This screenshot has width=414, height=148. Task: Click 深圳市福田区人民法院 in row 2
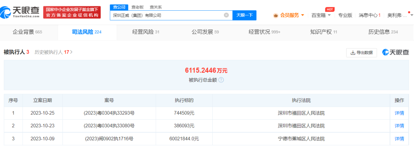(x=301, y=126)
